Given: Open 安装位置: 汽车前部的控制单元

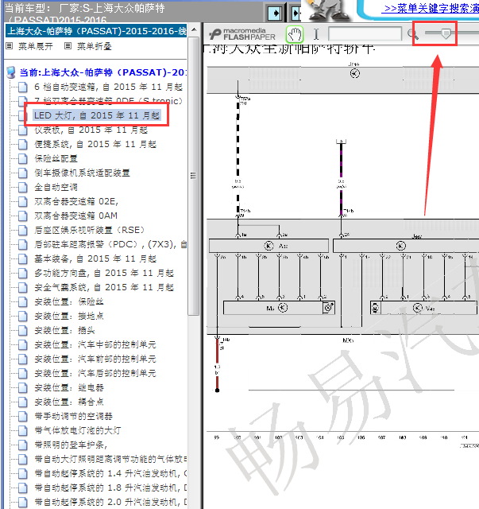Looking at the screenshot, I should [95, 359].
